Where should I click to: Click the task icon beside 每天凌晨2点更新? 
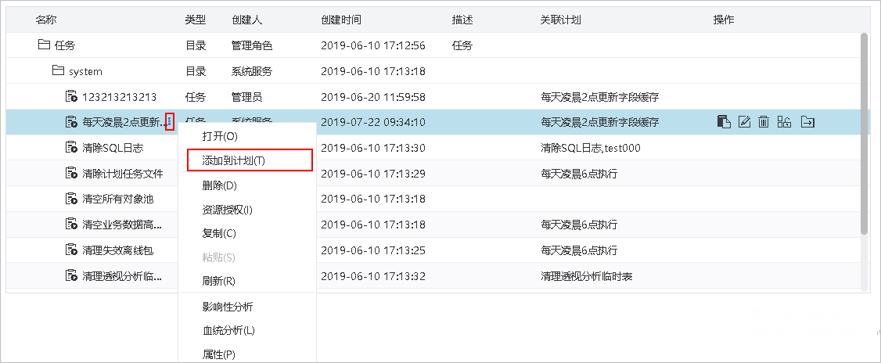(71, 122)
